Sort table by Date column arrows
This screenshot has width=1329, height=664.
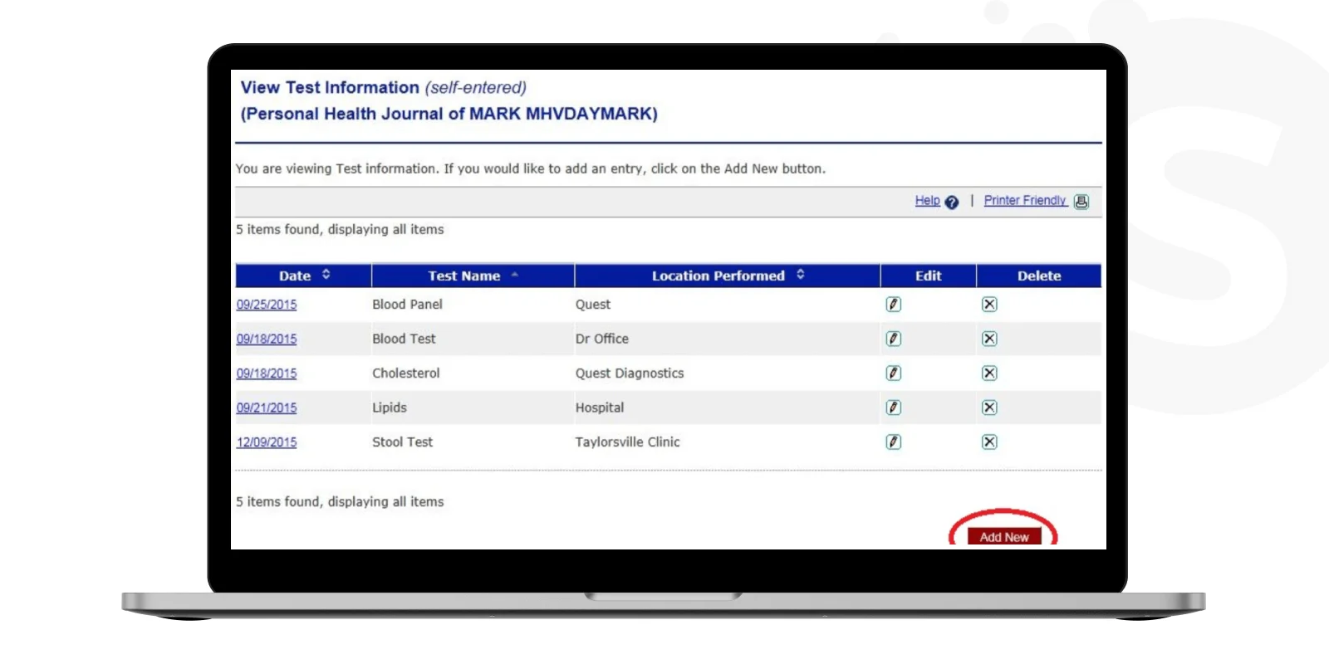click(326, 275)
